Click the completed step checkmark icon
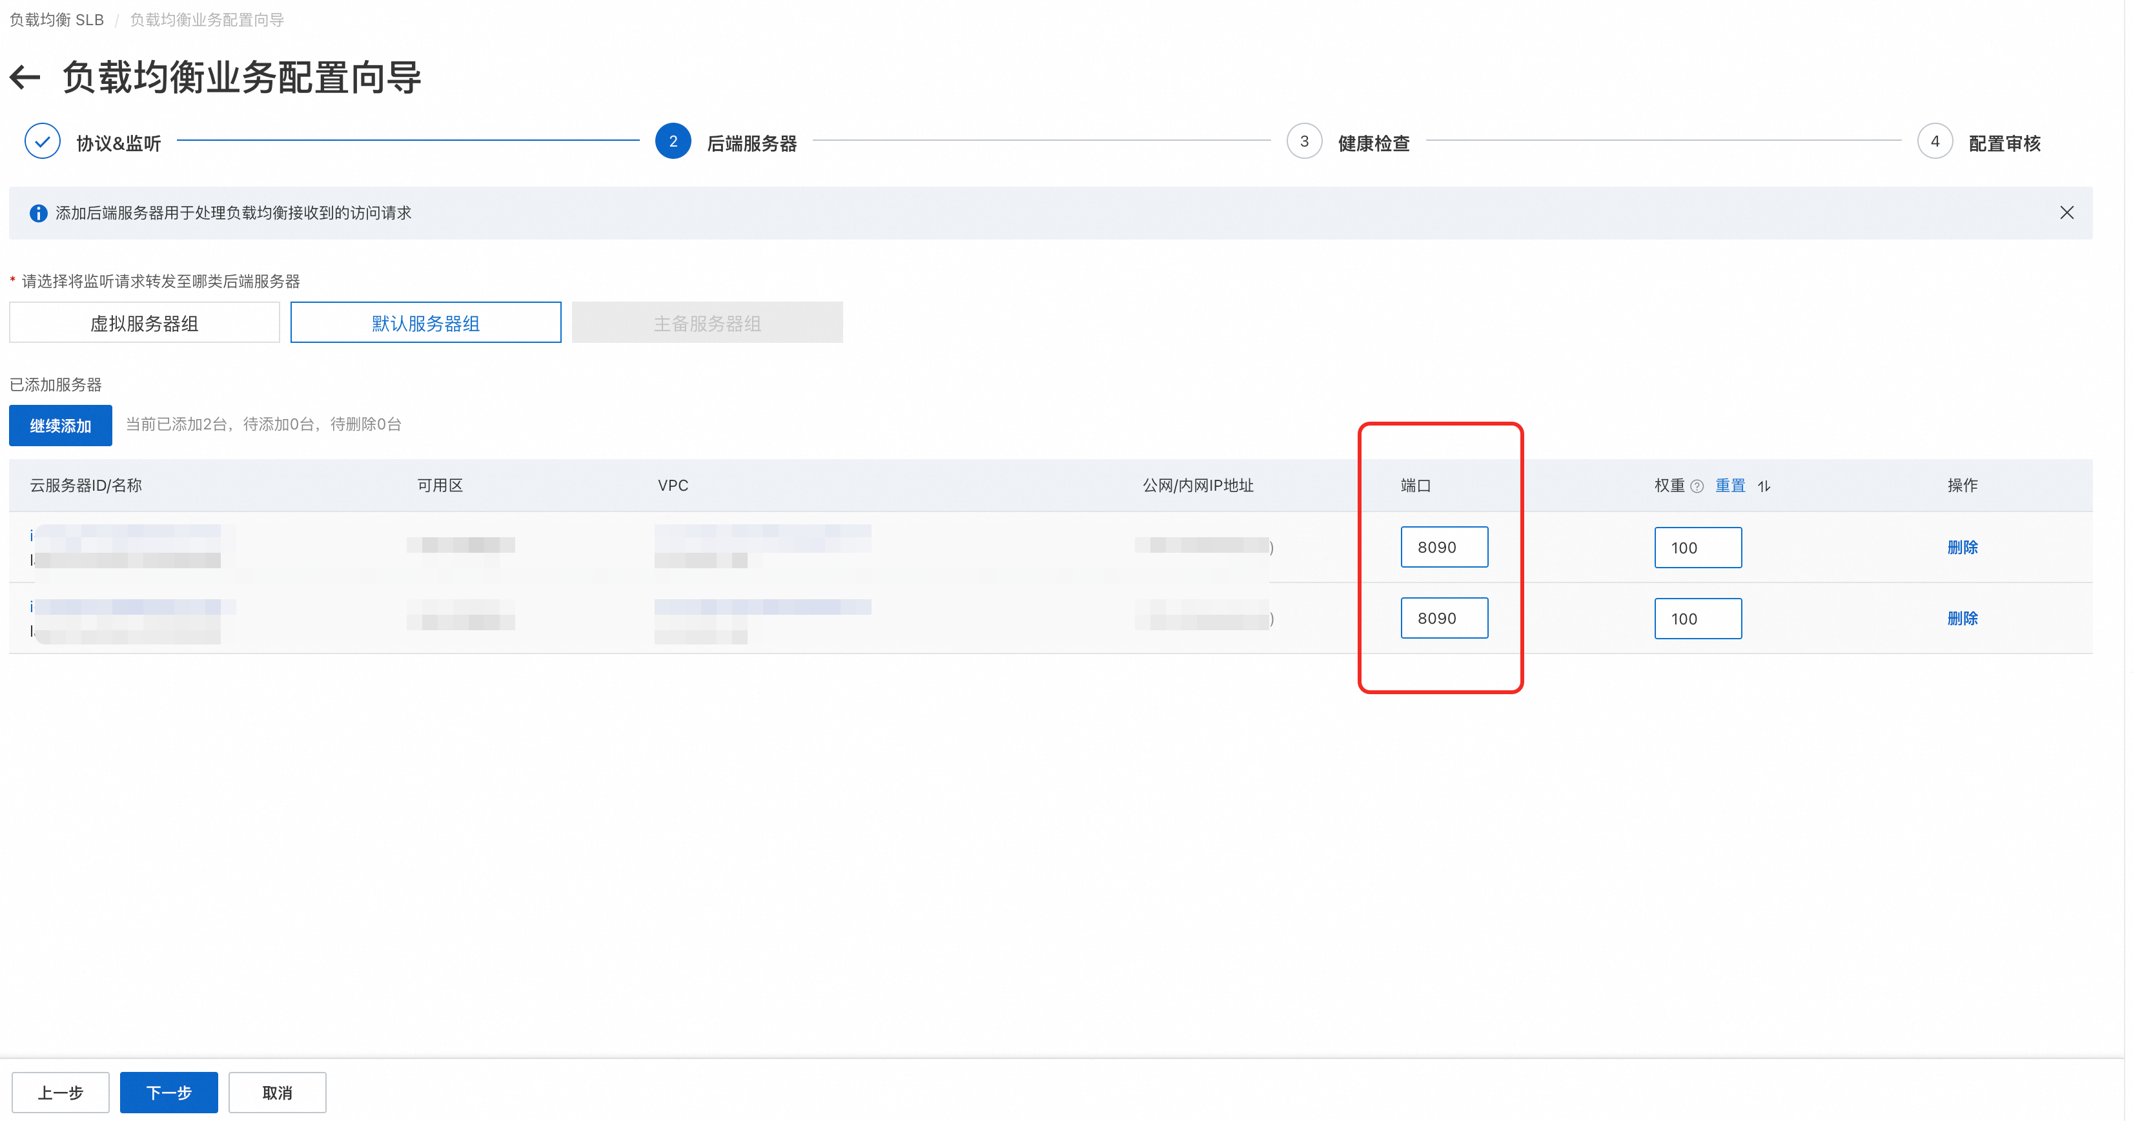This screenshot has height=1121, width=2133. tap(42, 141)
